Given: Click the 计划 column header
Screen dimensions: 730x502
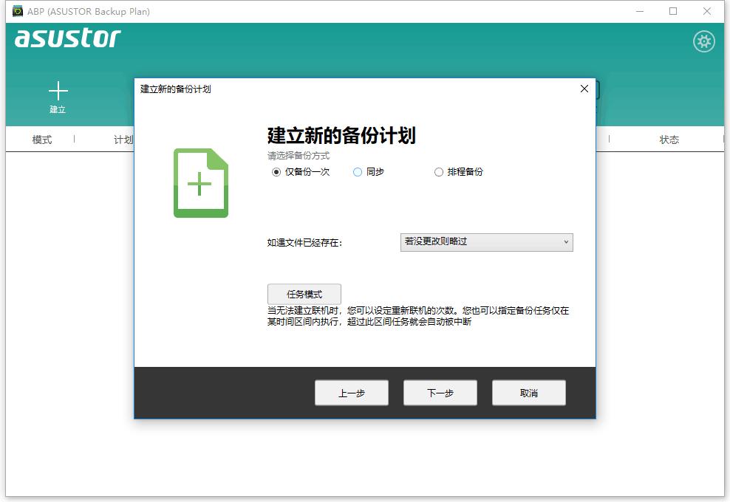Looking at the screenshot, I should tap(124, 139).
